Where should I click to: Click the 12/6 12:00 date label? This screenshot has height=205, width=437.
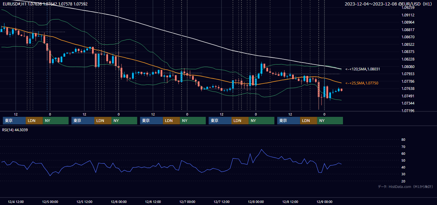point(153,202)
